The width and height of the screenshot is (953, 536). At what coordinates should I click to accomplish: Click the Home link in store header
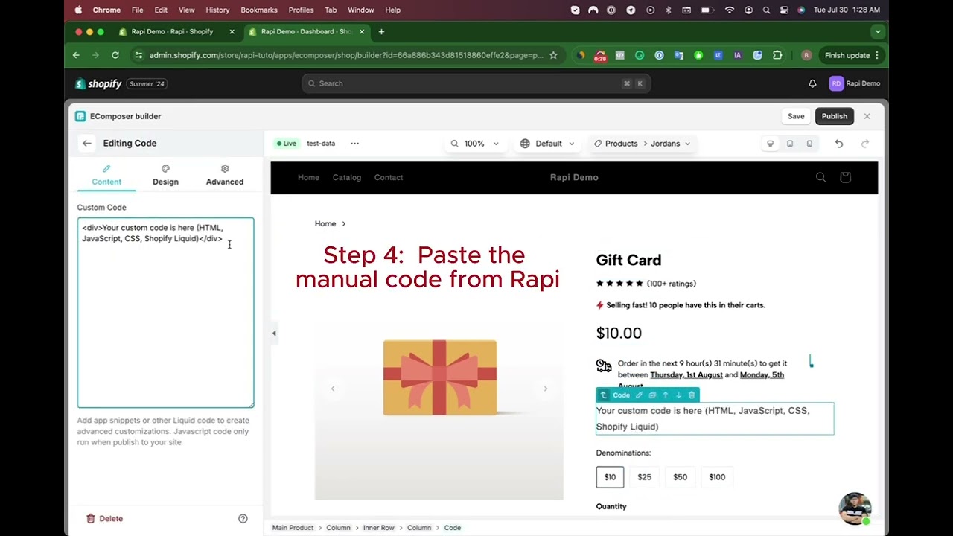(308, 177)
